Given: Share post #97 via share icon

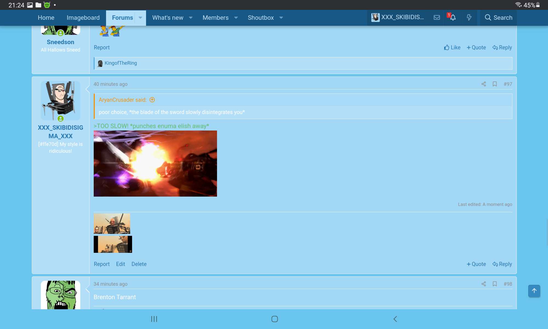Looking at the screenshot, I should [x=484, y=84].
